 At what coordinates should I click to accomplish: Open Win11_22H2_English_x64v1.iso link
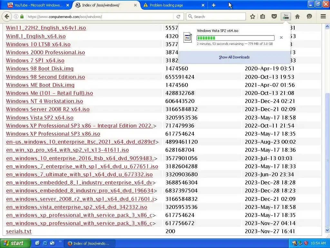click(x=46, y=28)
